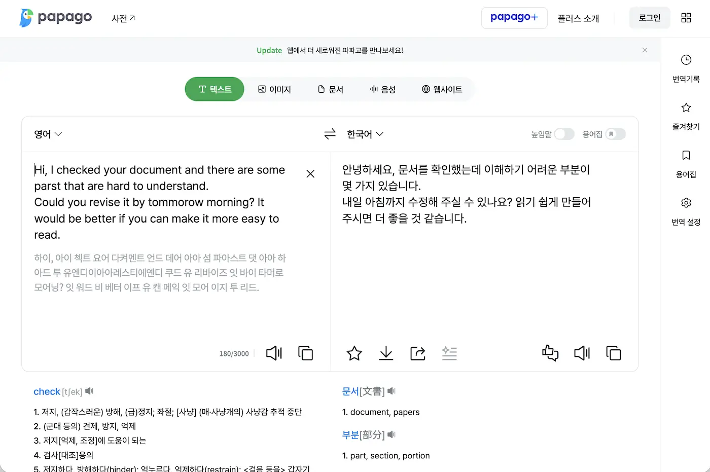Image resolution: width=710 pixels, height=472 pixels.
Task: Listen to the Korean translation audio
Action: pyautogui.click(x=582, y=353)
